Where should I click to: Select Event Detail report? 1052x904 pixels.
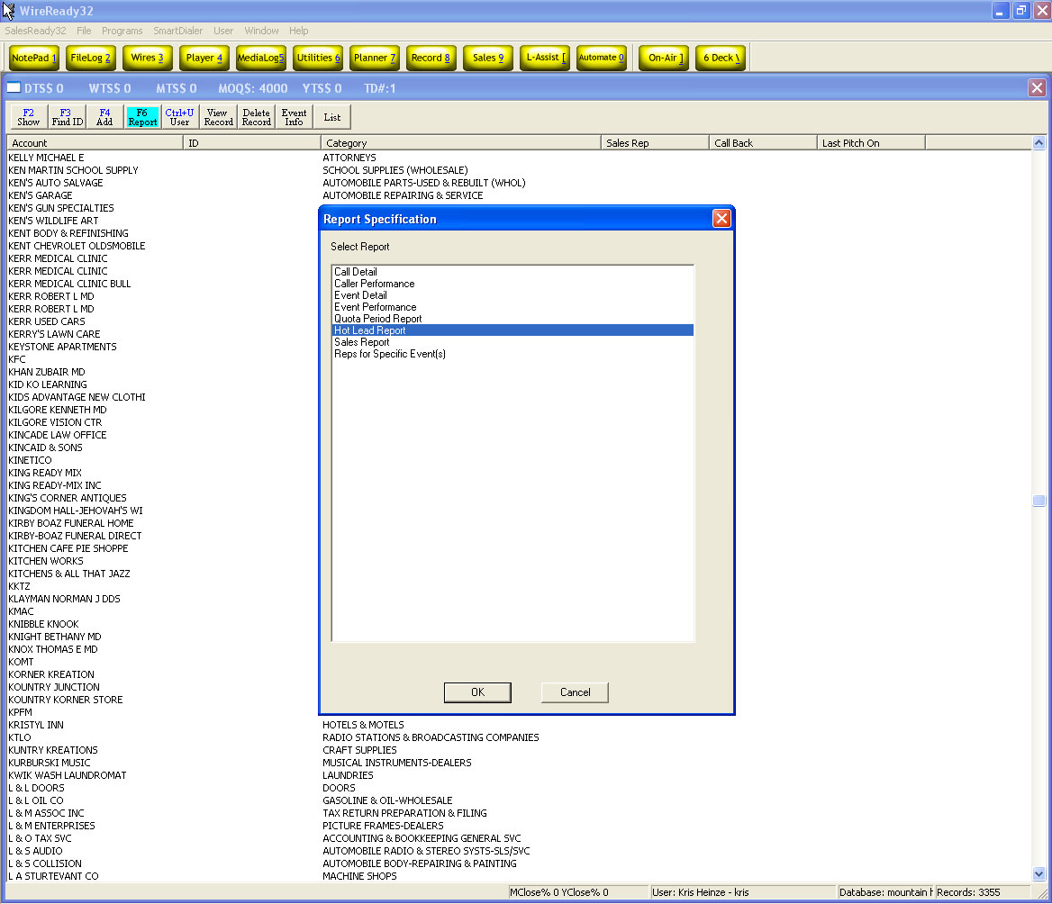pos(513,295)
